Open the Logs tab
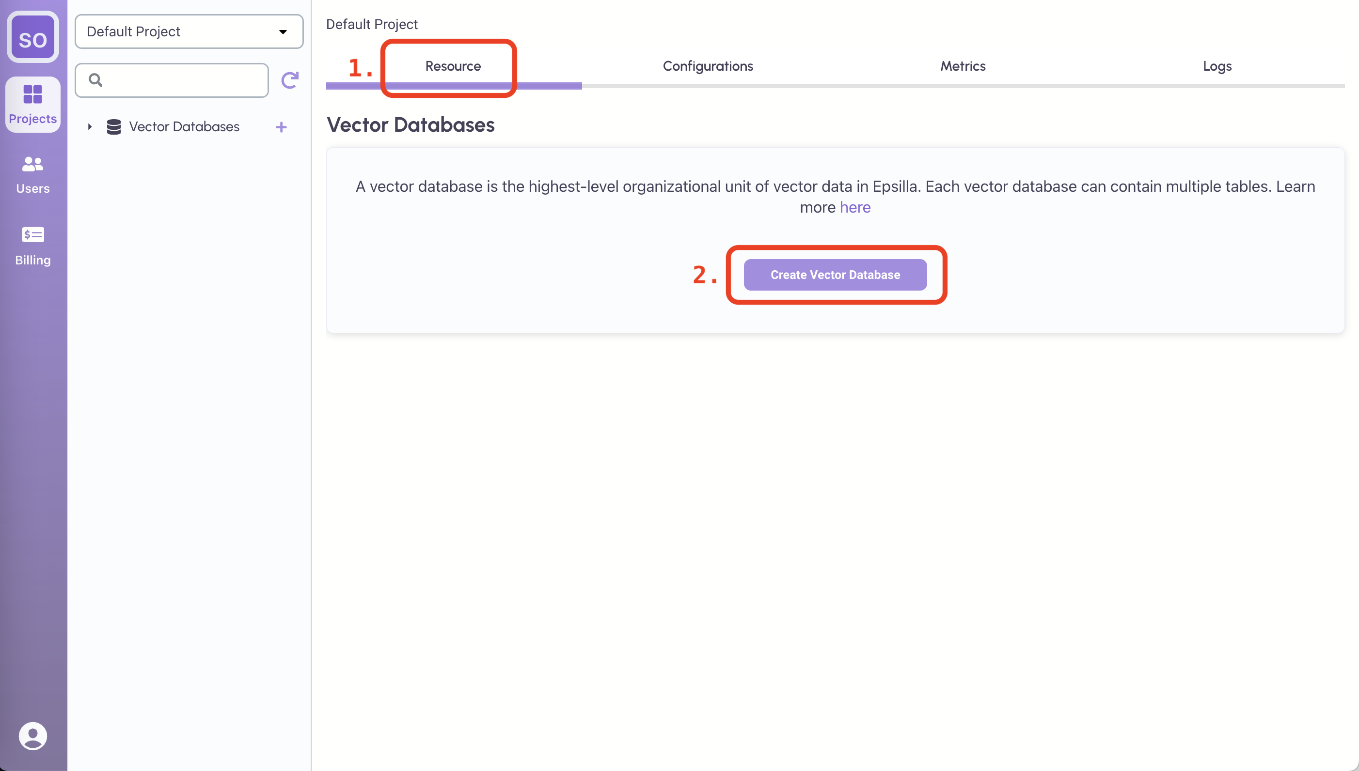The image size is (1359, 771). point(1217,66)
